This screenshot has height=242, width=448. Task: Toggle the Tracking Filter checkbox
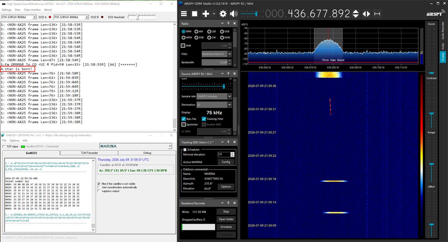pyautogui.click(x=204, y=119)
